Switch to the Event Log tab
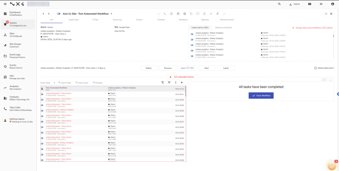This screenshot has width=339, height=171. pyautogui.click(x=117, y=20)
